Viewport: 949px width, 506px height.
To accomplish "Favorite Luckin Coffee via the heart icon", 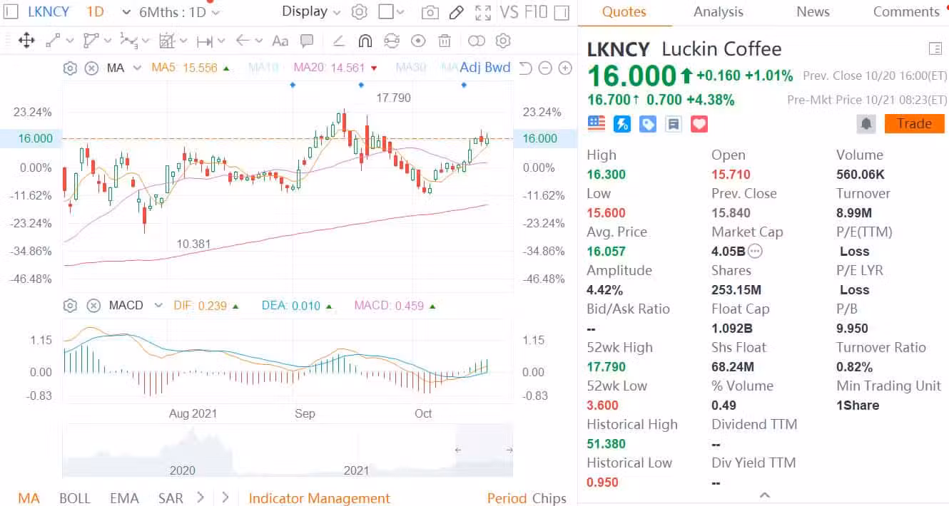I will pos(699,123).
